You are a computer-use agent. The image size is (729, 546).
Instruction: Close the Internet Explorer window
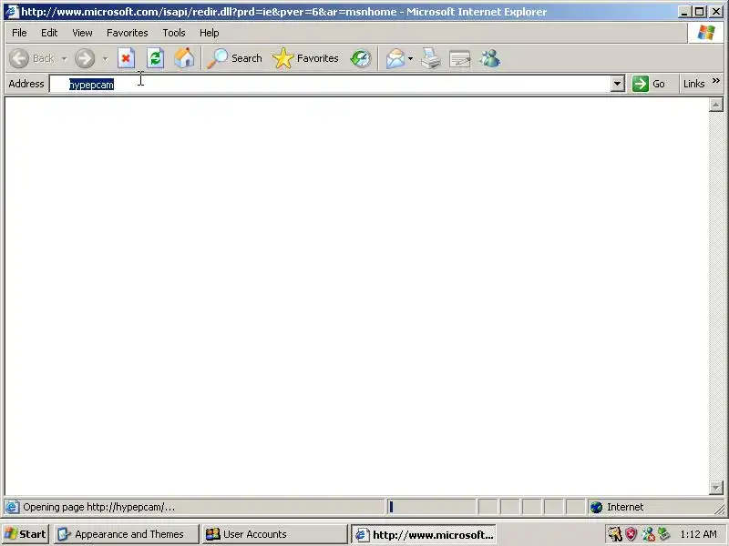point(716,12)
